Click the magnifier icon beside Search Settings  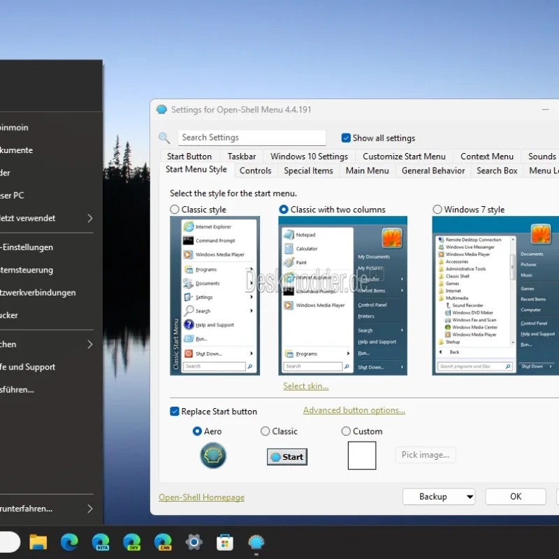pos(164,138)
